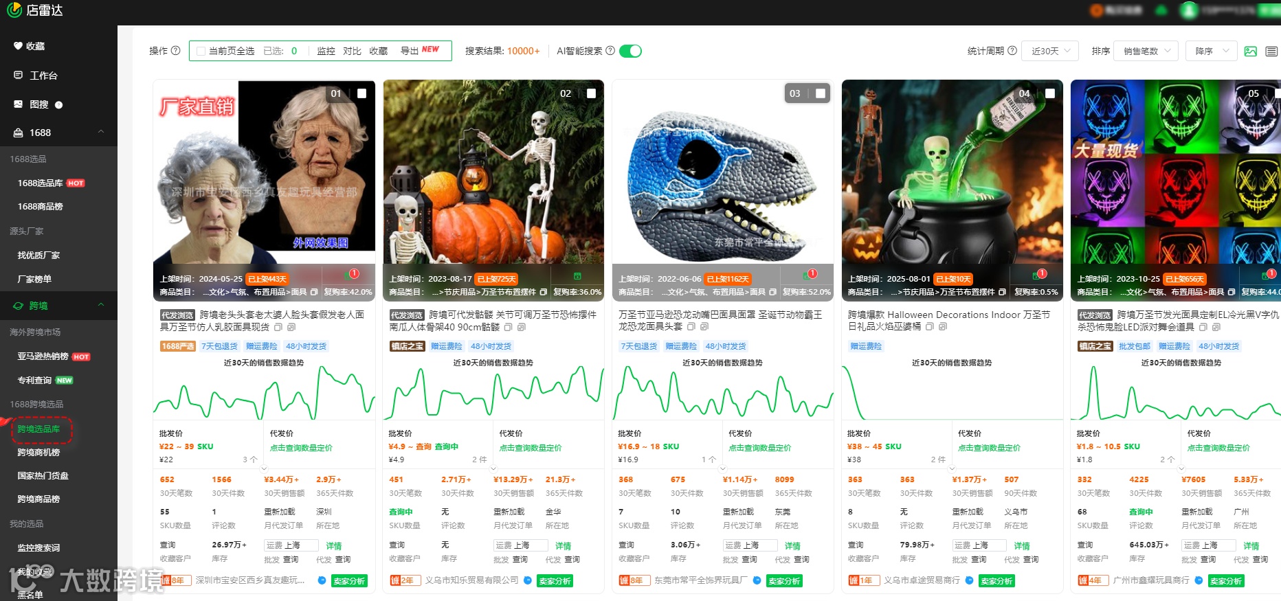Click video badge icon on witch cauldron card
1281x601 pixels.
click(1038, 275)
